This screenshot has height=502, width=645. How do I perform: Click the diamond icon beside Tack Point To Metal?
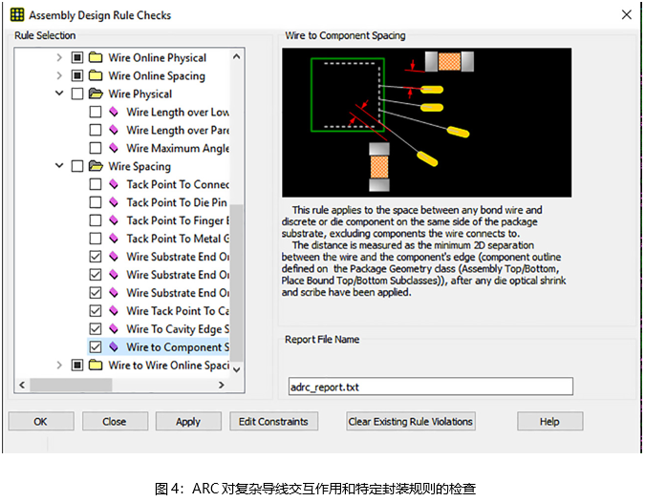pos(114,239)
